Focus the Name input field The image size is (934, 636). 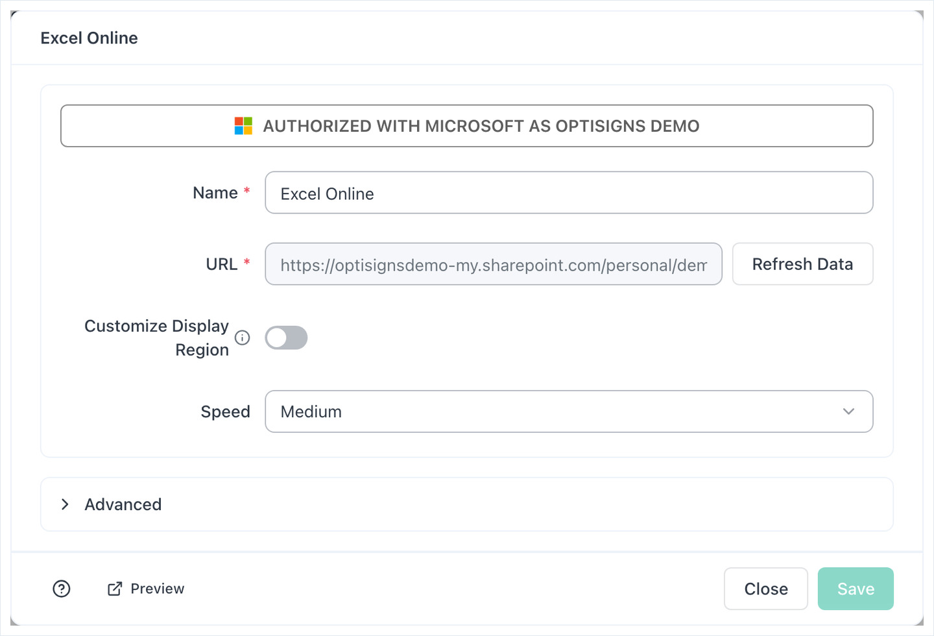coord(569,193)
